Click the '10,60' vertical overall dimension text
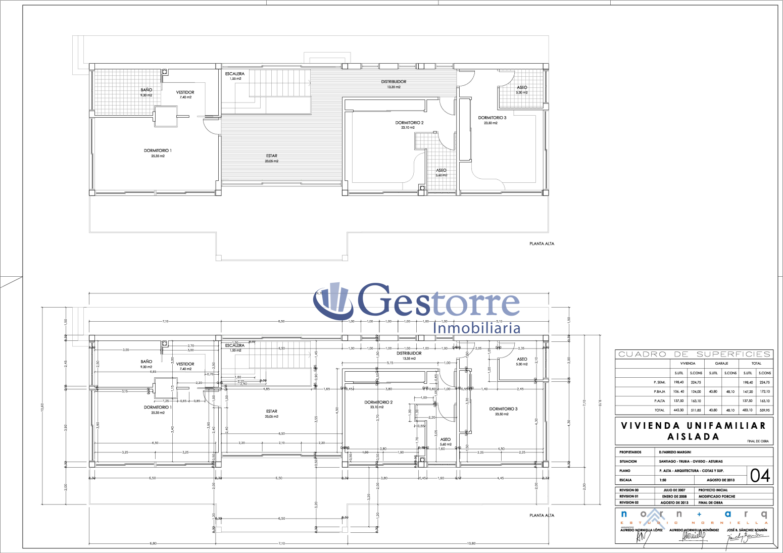783x553 pixels. 42,407
